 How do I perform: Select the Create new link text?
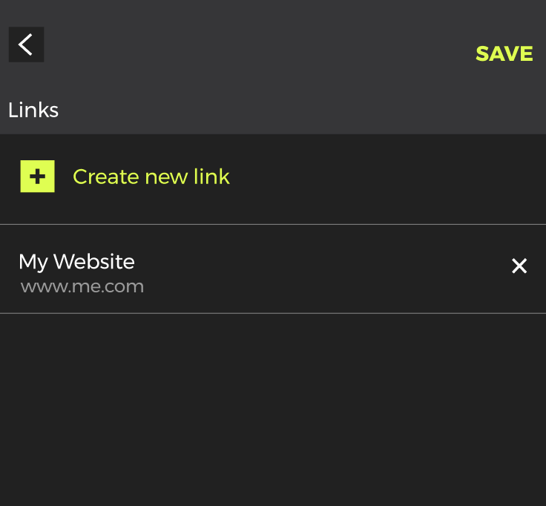151,177
